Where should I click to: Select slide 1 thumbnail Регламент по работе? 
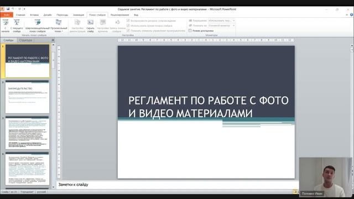[27, 61]
